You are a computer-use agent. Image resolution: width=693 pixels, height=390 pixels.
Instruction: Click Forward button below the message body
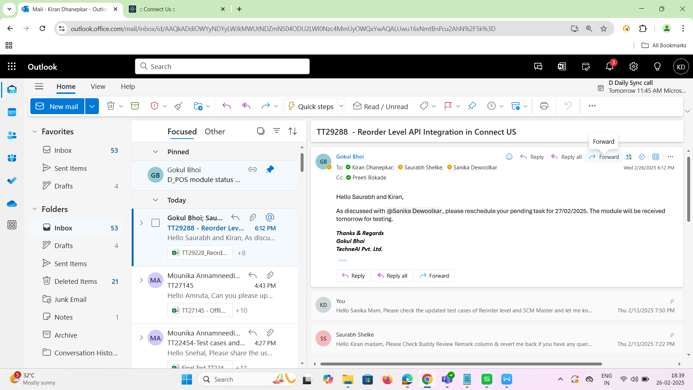434,276
